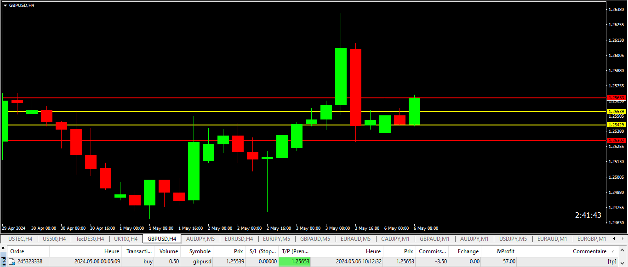Sort orders by the Volume column header
Image resolution: width=628 pixels, height=267 pixels.
point(169,251)
